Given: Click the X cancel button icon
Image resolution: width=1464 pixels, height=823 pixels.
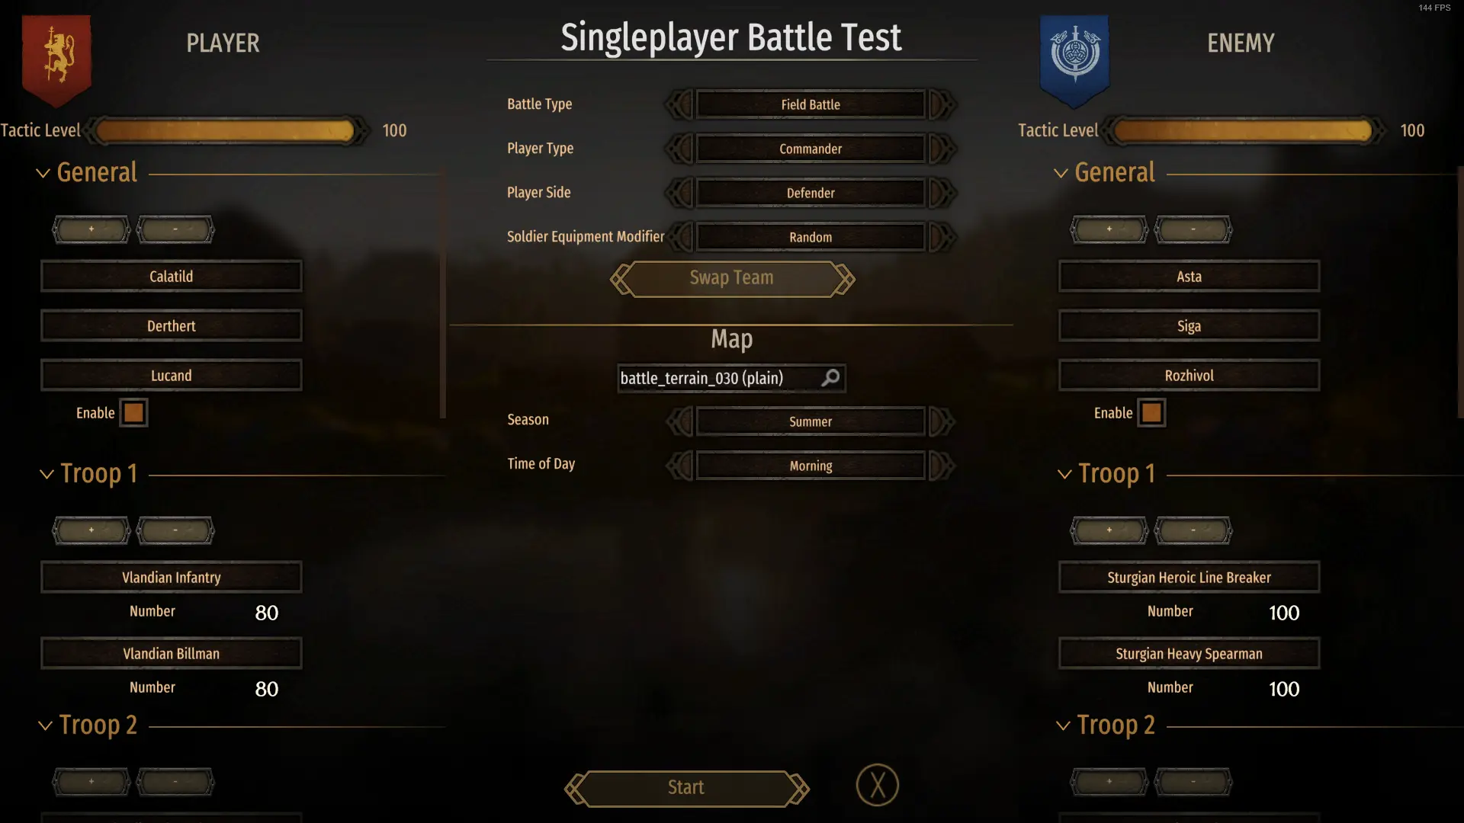Looking at the screenshot, I should click(x=877, y=786).
